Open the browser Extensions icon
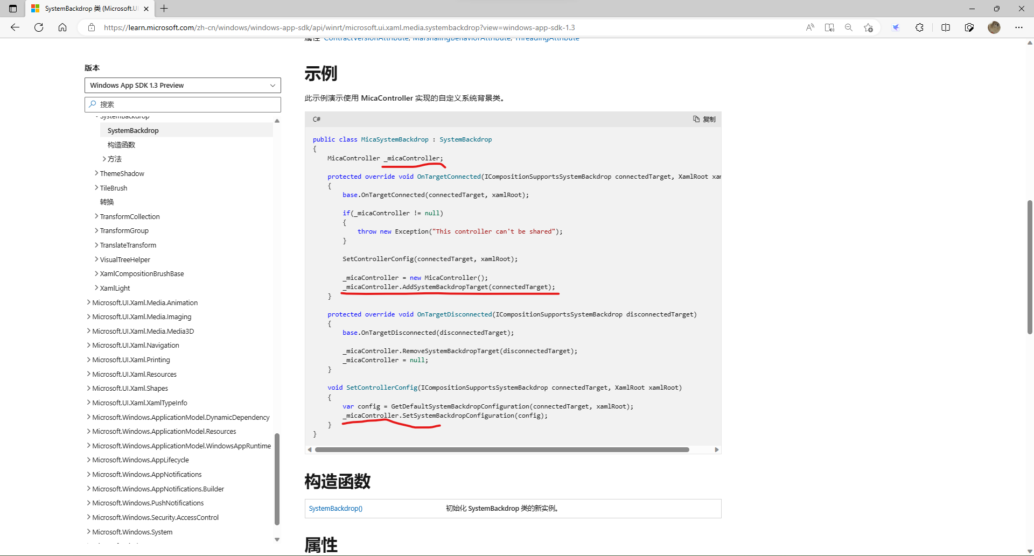 (x=920, y=27)
